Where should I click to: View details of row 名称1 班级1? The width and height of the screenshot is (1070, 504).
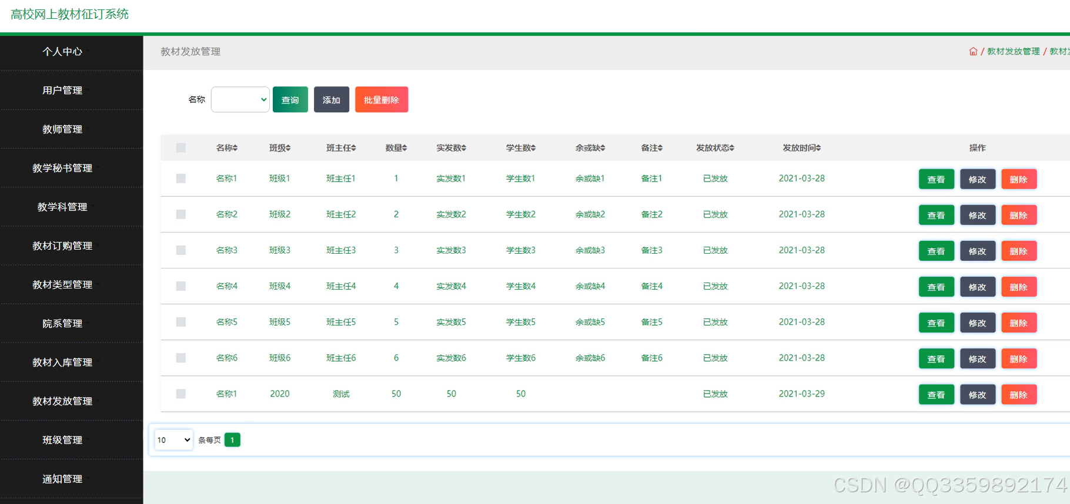[x=937, y=179]
